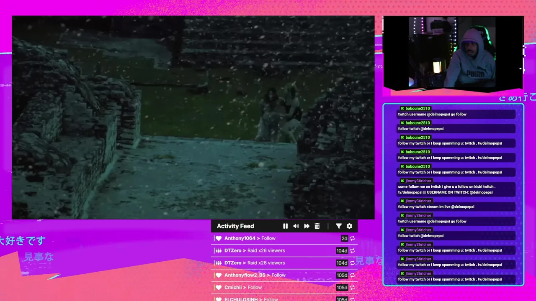
Task: Replay the Anthonyflow2_BS follow alert
Action: click(353, 275)
